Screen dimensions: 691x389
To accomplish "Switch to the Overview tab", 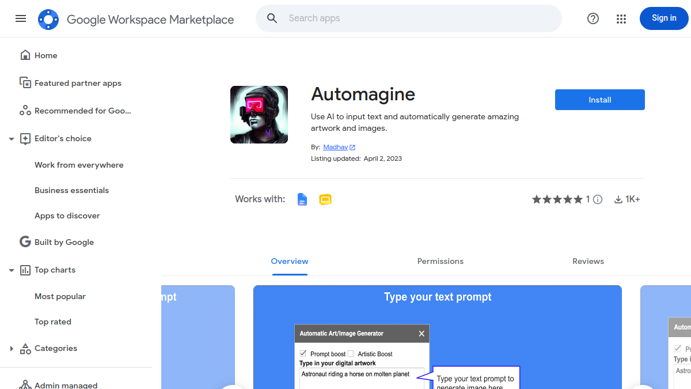I will coord(290,261).
